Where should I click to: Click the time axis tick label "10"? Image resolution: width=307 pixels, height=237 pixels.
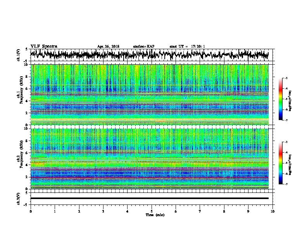(x=273, y=211)
